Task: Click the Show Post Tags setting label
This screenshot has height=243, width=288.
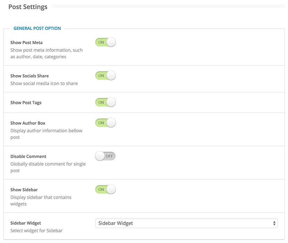Action: click(26, 102)
